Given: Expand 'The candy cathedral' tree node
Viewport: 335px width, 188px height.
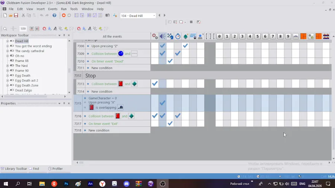Looking at the screenshot, I should click(7, 51).
